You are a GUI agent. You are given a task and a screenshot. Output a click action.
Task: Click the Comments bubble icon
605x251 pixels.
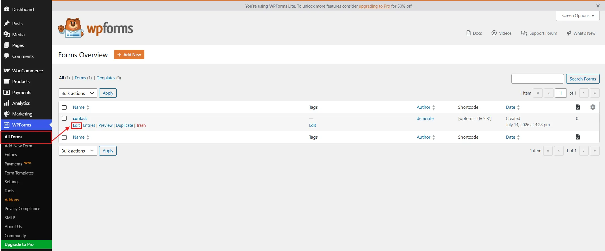[x=7, y=56]
